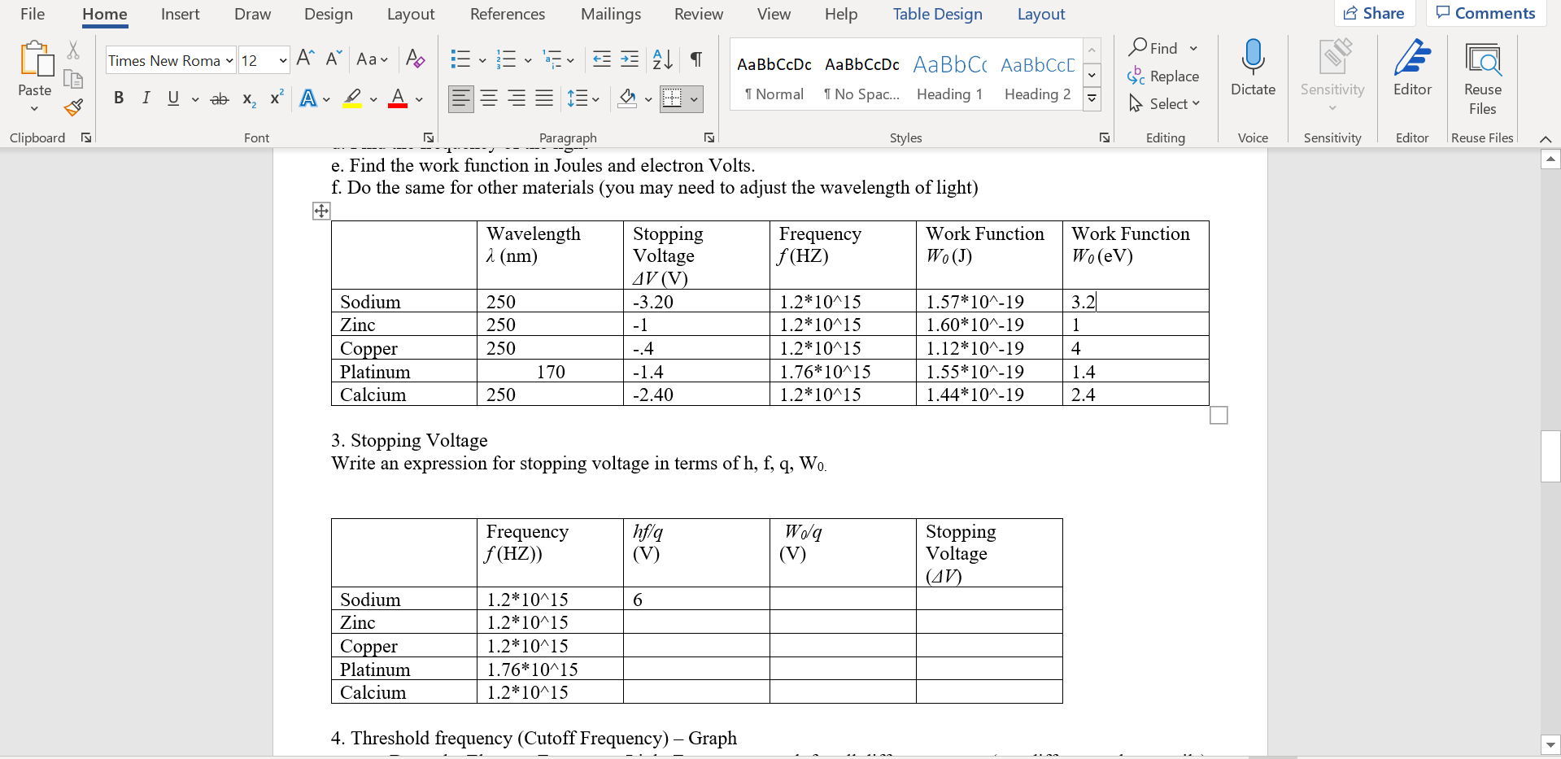1561x759 pixels.
Task: Switch to the Insert tab
Action: (x=180, y=14)
